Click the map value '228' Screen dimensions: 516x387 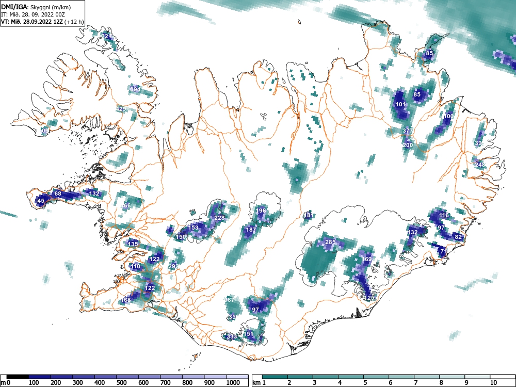[219, 218]
